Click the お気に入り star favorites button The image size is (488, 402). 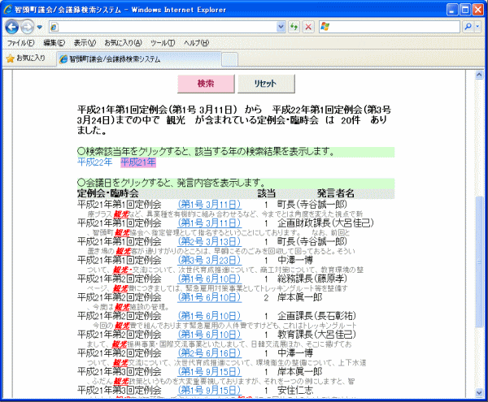tap(25, 58)
